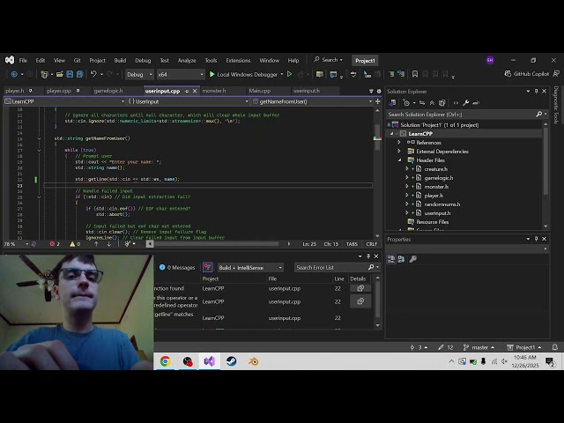Viewport: 564px width, 423px height.
Task: Click Visual Studio icon on the taskbar
Action: pos(210,361)
